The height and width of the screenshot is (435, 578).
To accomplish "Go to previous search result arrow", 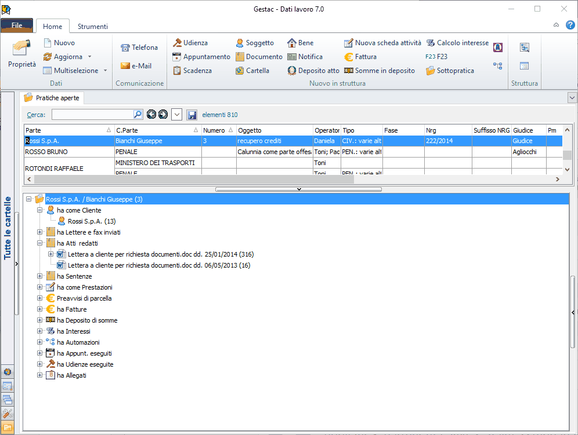I will pyautogui.click(x=151, y=115).
